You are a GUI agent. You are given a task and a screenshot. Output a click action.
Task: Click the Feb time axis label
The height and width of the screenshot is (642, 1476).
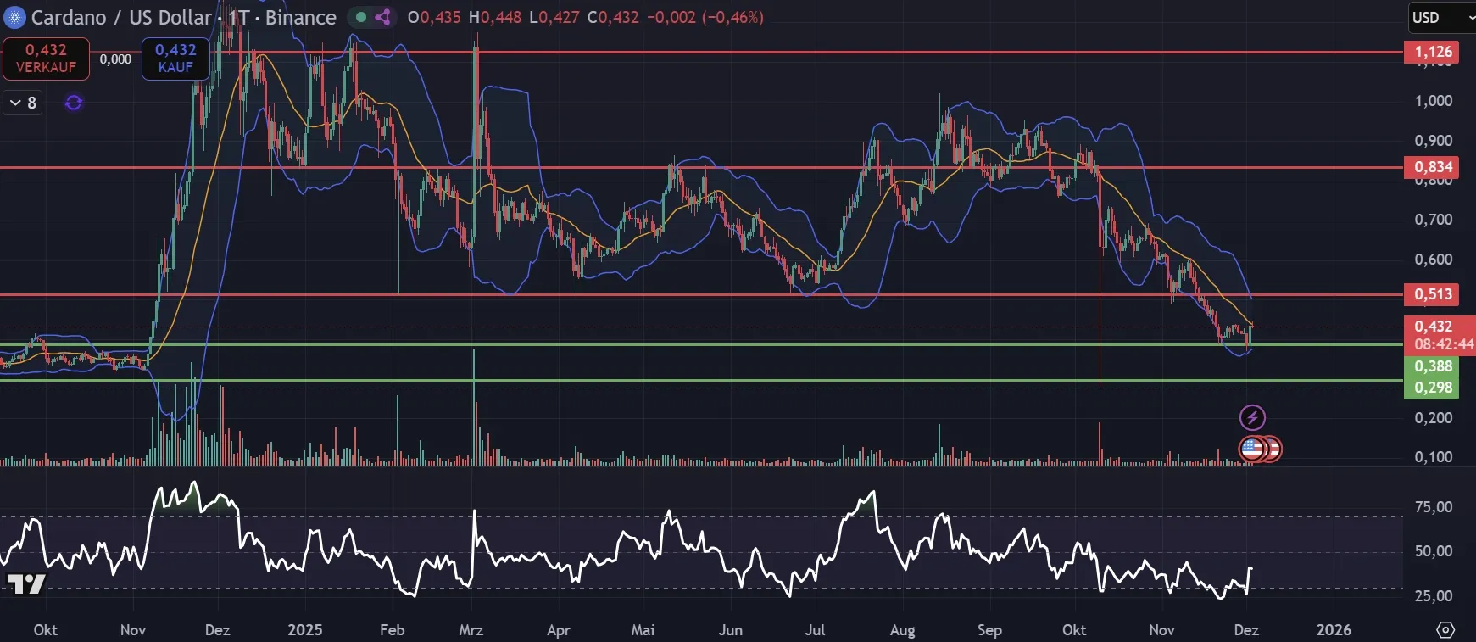coord(392,630)
